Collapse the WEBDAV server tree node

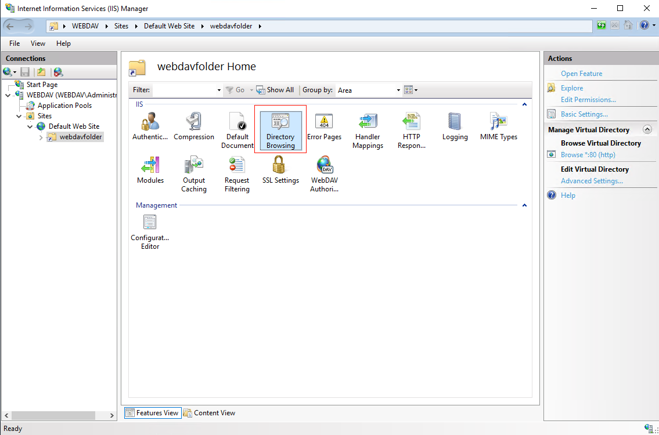click(x=8, y=95)
